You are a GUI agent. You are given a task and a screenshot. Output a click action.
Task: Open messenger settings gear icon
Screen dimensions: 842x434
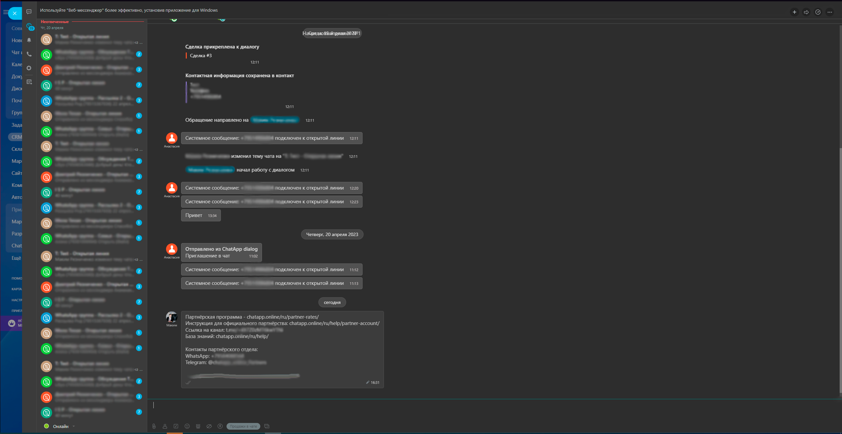pyautogui.click(x=29, y=68)
